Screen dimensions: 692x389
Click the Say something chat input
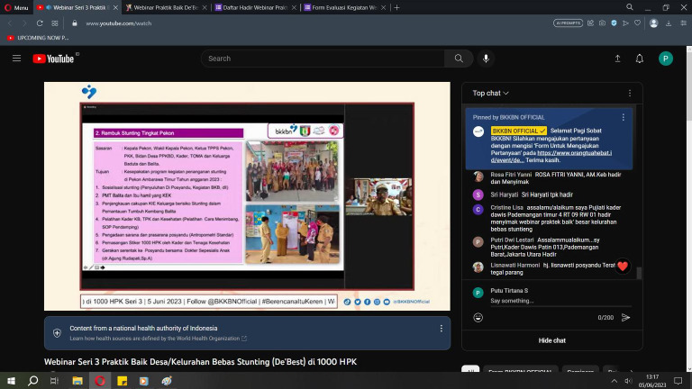click(x=560, y=301)
